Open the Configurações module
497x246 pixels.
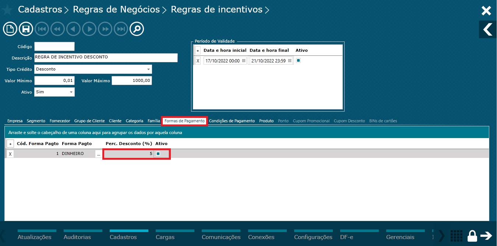coord(313,237)
